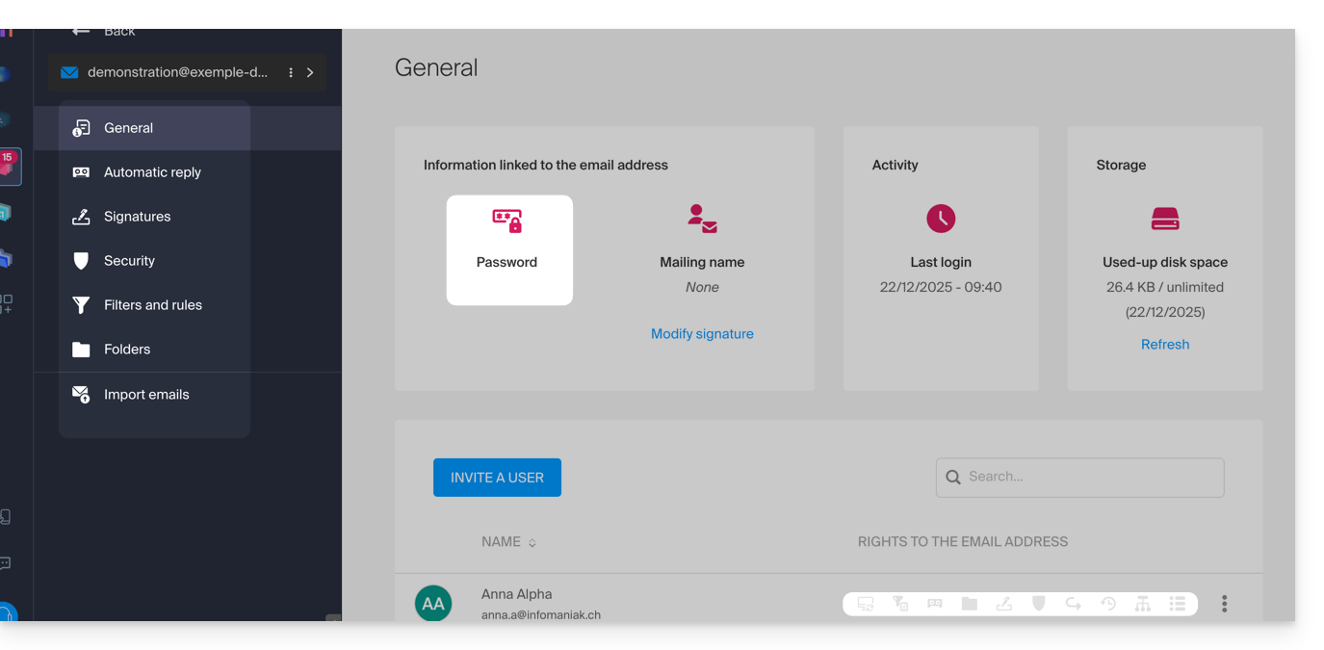
Task: Click the app icon with the 15 badge
Action: 9,167
